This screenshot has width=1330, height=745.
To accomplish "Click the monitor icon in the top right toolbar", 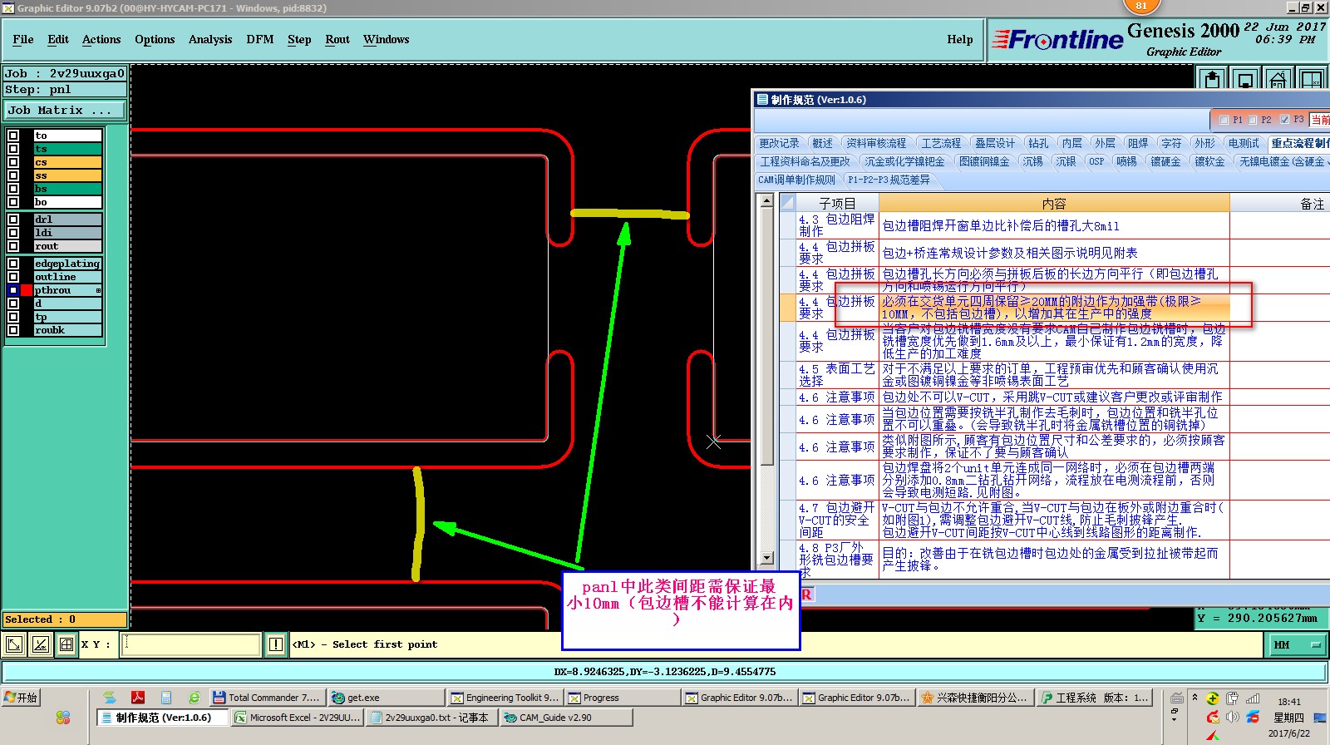I will click(1245, 80).
